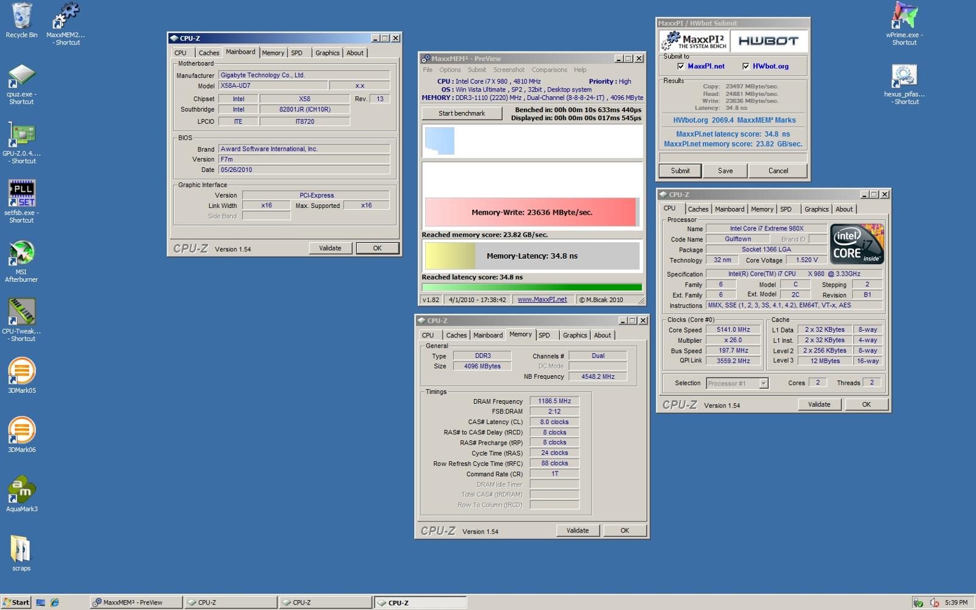Toggle the HWbot.org submit checkbox

tap(745, 66)
